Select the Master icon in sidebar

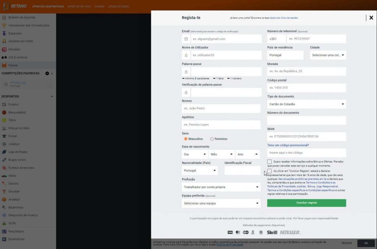(4, 65)
